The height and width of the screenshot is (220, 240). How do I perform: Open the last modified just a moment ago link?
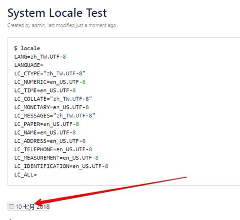click(82, 25)
